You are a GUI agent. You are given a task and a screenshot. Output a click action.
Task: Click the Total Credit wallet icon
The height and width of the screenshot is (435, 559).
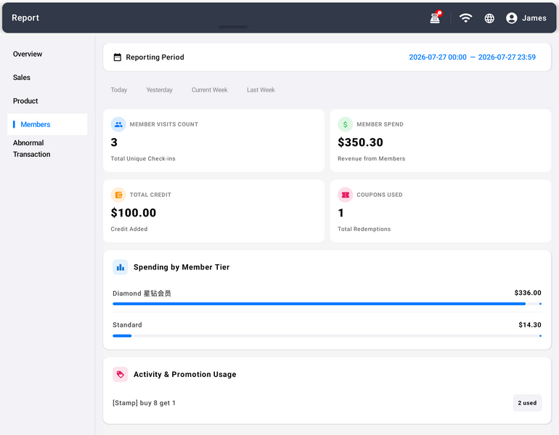tap(118, 195)
